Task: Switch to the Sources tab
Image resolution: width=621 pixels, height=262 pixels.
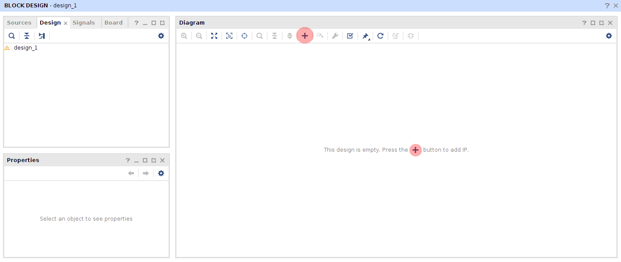Action: 19,23
